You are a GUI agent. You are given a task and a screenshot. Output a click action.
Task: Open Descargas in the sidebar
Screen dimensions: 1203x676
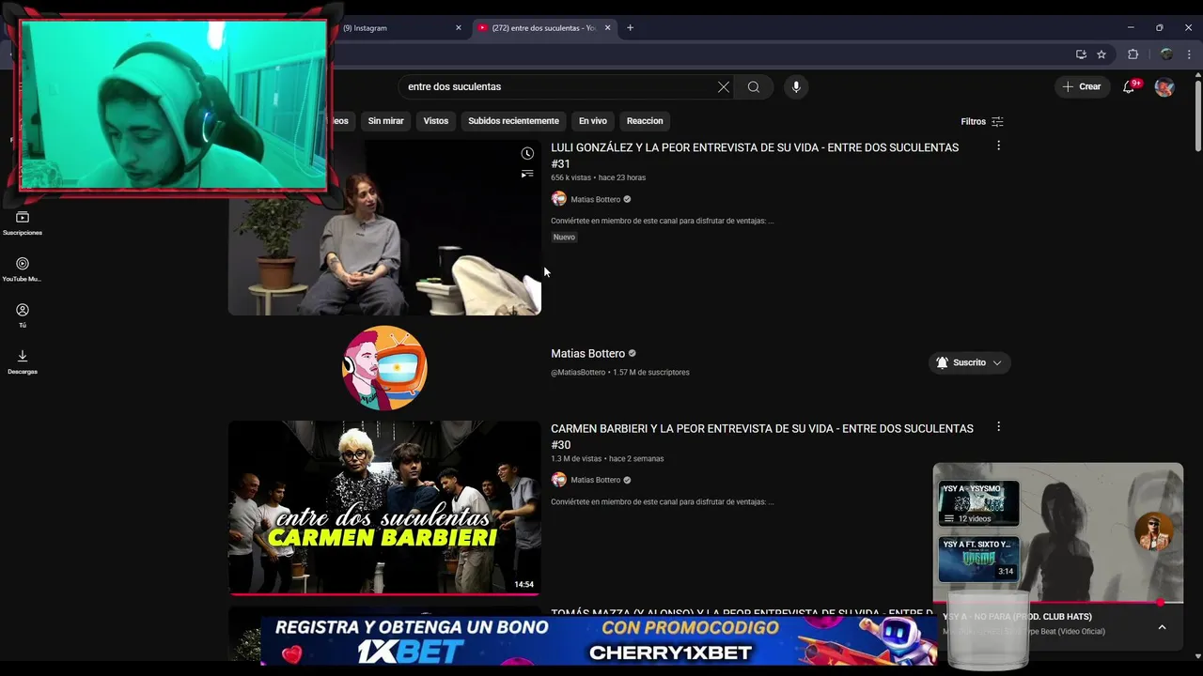(x=23, y=361)
